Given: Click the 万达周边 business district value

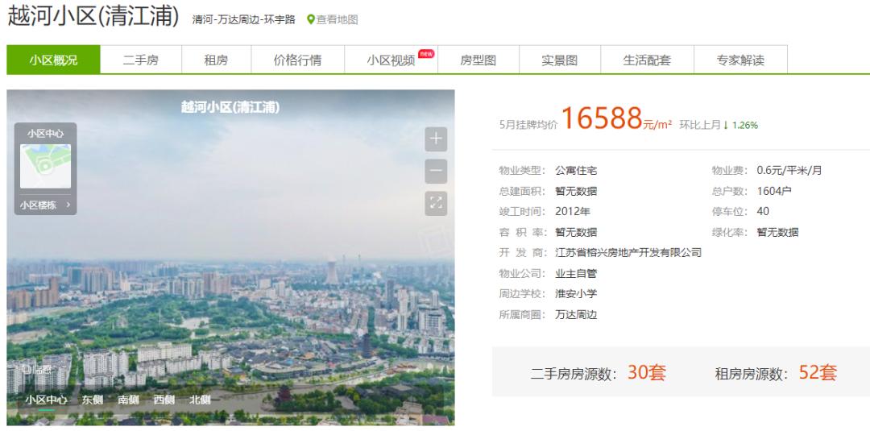Looking at the screenshot, I should (577, 315).
